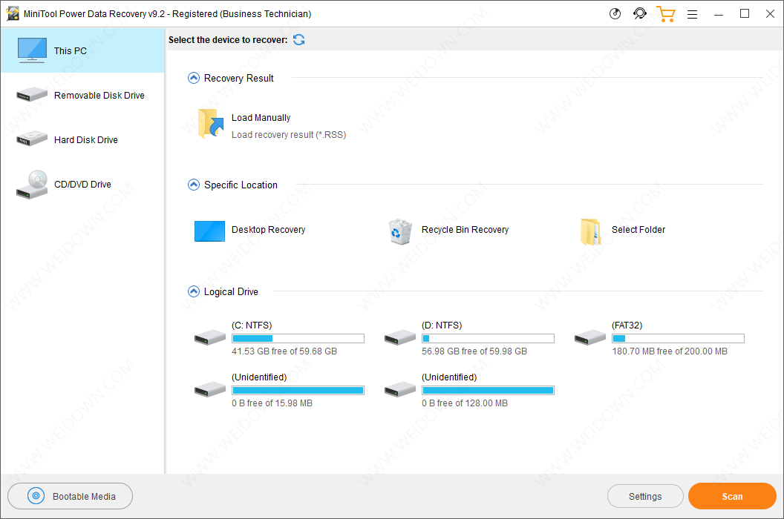The image size is (784, 519).
Task: Open scan Settings
Action: [645, 496]
